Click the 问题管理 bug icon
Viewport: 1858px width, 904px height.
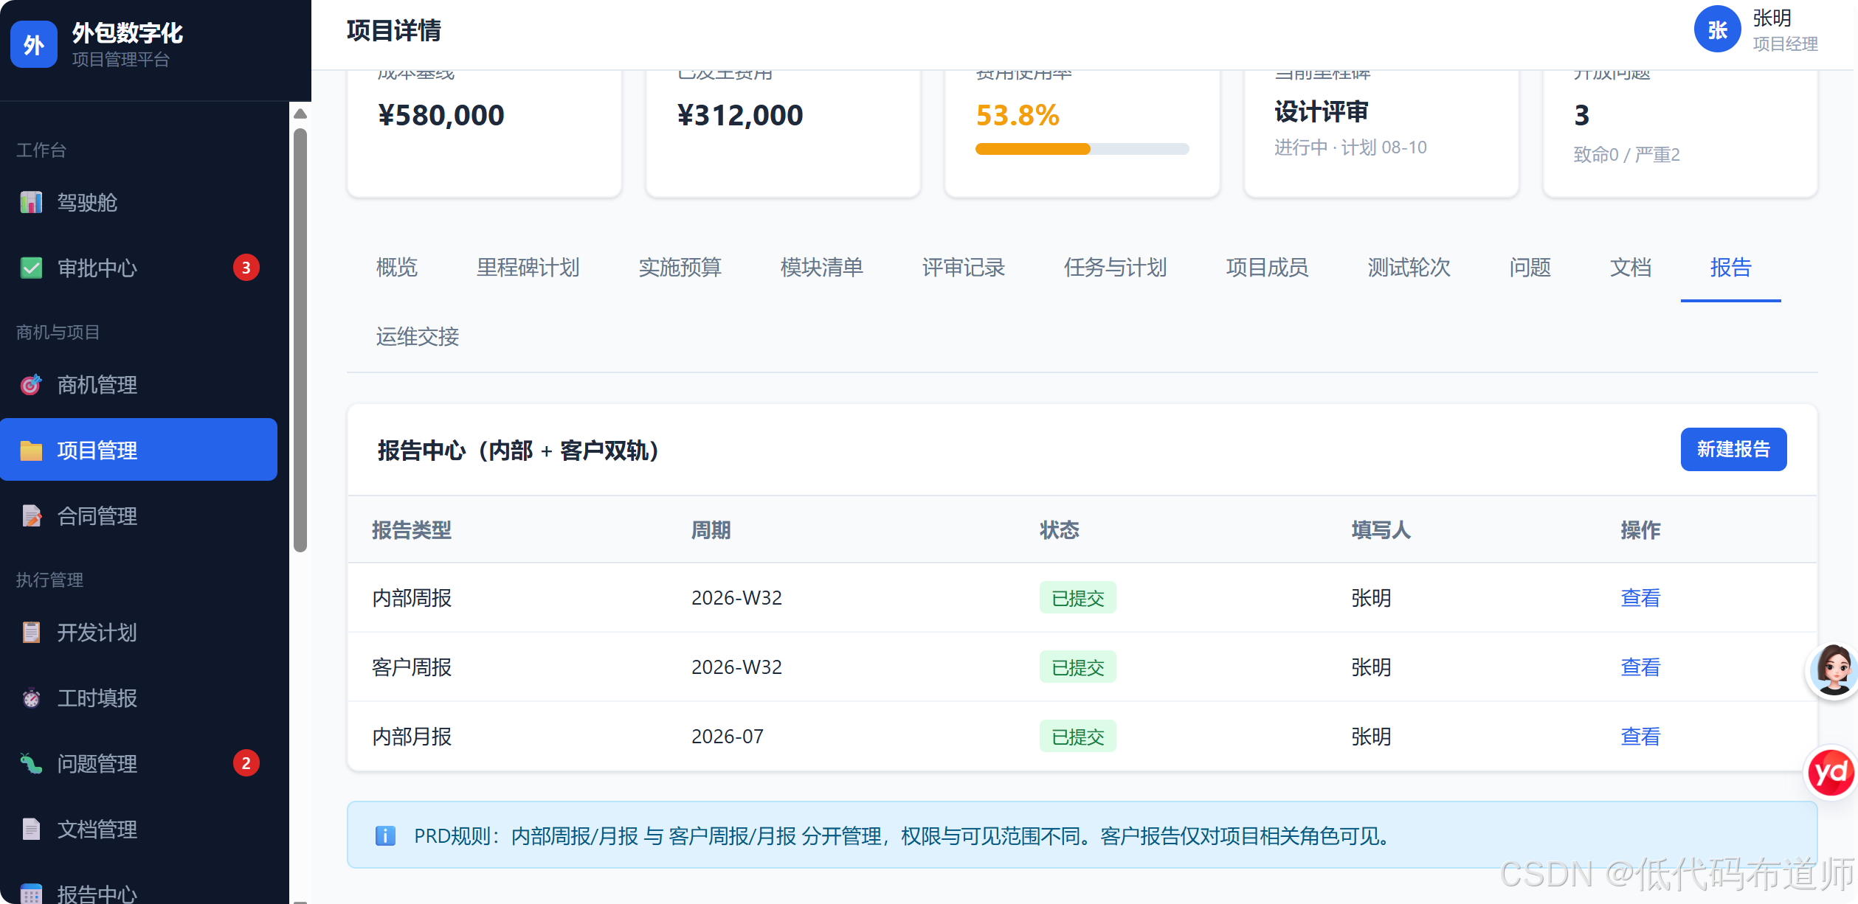[x=31, y=763]
